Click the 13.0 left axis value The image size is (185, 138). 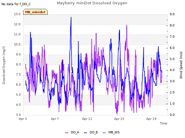[17, 14]
